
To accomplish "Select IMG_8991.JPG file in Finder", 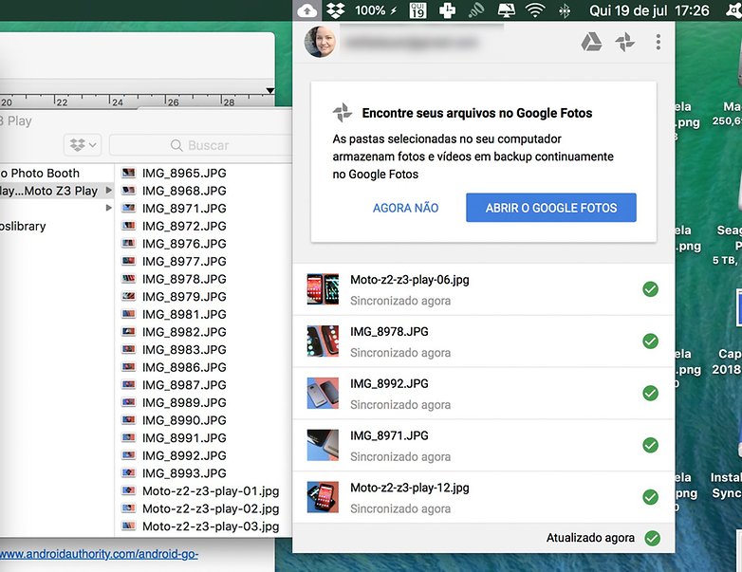I will tap(184, 437).
